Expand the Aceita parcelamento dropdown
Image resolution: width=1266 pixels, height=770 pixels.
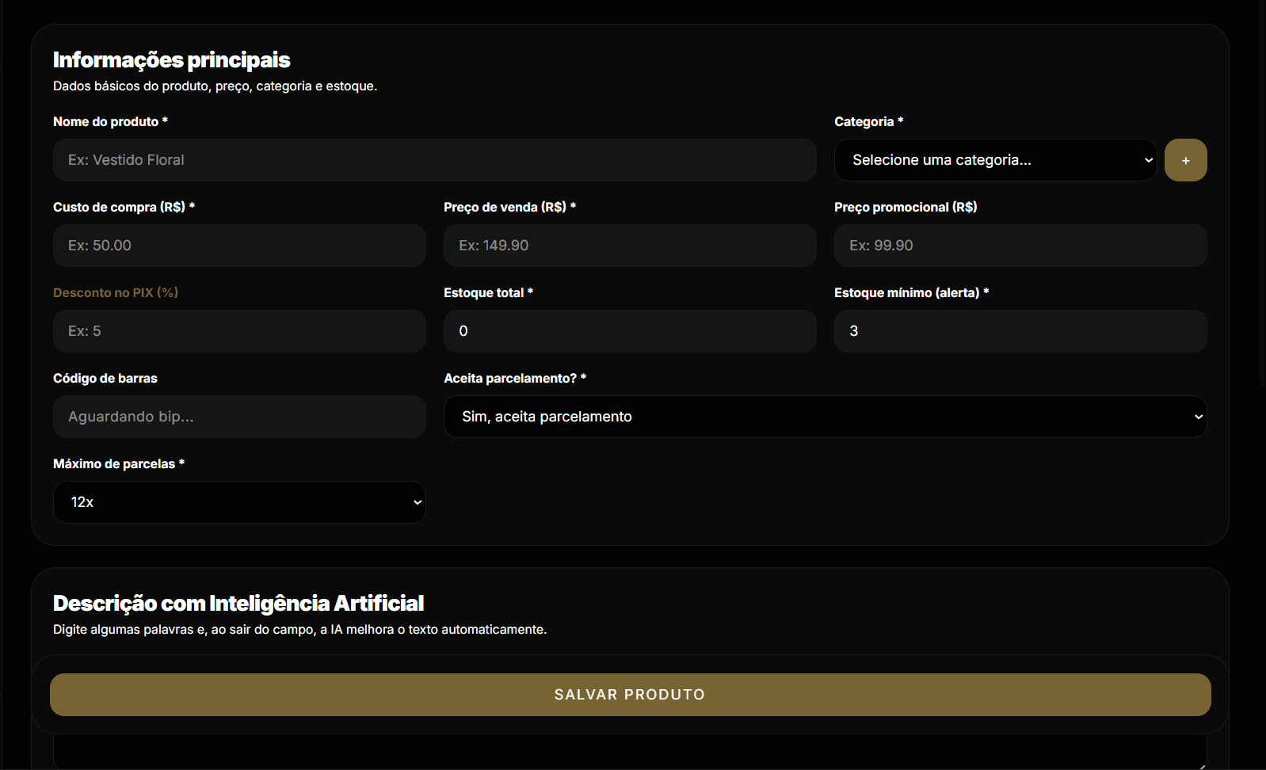tap(824, 417)
